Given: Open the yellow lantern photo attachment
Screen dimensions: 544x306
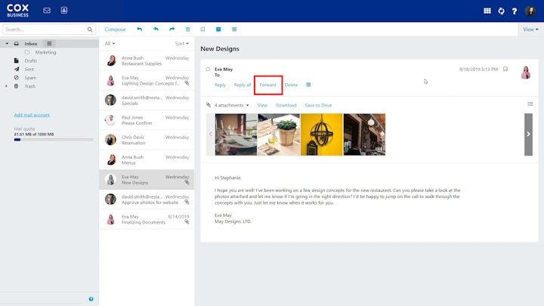Looking at the screenshot, I should (x=322, y=134).
